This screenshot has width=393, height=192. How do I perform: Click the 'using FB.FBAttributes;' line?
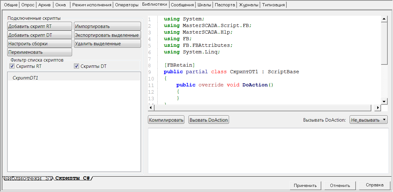pyautogui.click(x=198, y=45)
